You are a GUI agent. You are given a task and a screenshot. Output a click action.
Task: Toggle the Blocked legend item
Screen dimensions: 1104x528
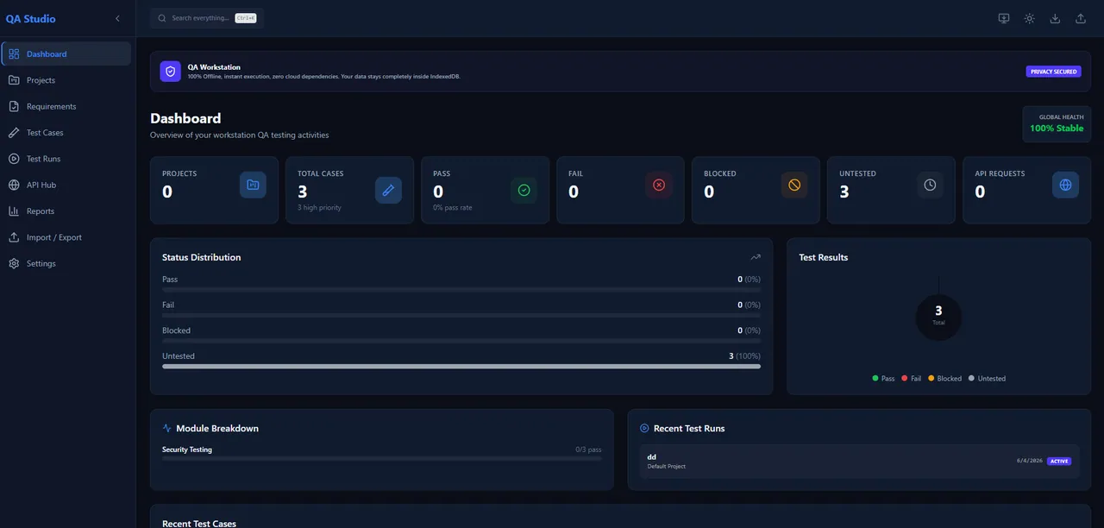944,379
